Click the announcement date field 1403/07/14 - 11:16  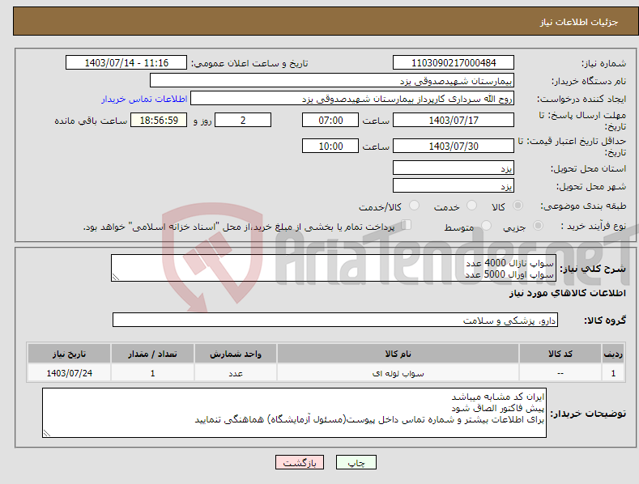[x=126, y=63]
